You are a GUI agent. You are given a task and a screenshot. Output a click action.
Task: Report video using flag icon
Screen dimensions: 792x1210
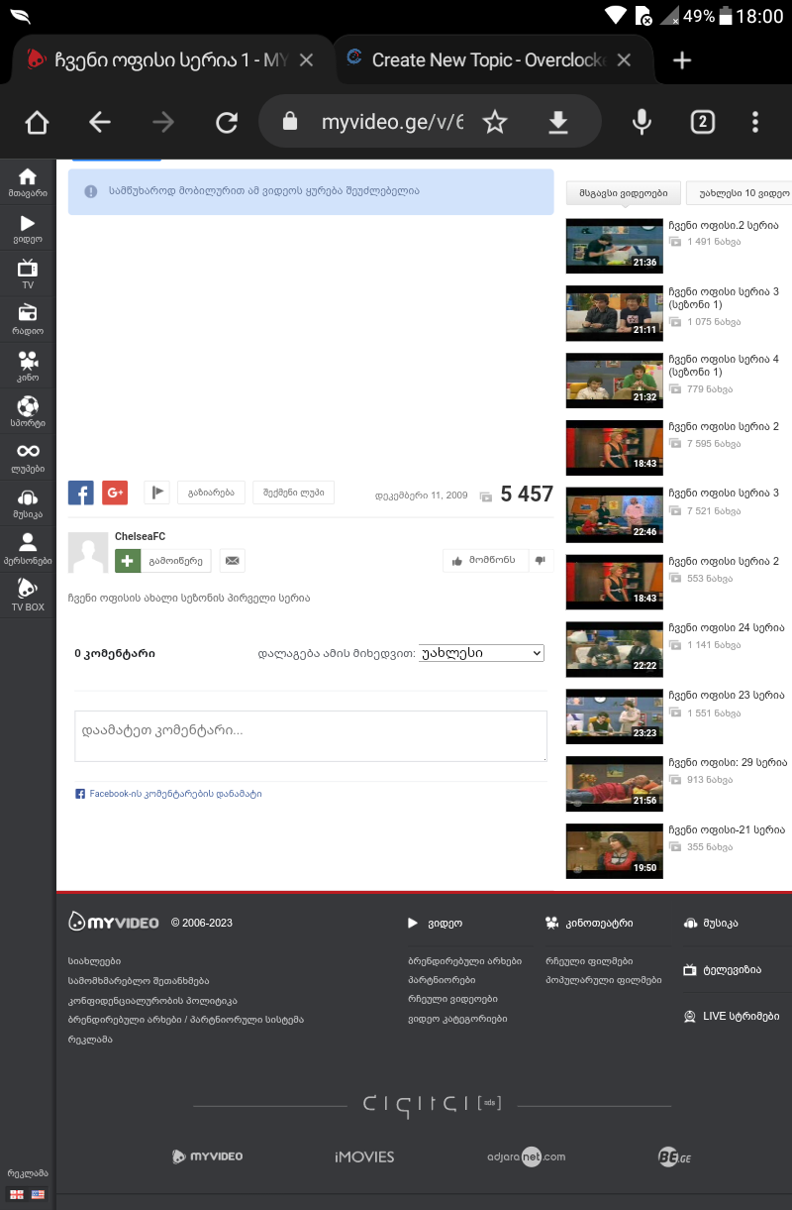[x=157, y=493]
